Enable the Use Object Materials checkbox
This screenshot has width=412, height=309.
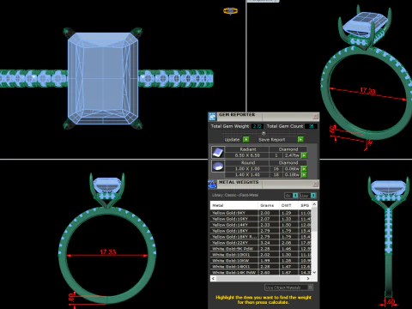tap(311, 287)
